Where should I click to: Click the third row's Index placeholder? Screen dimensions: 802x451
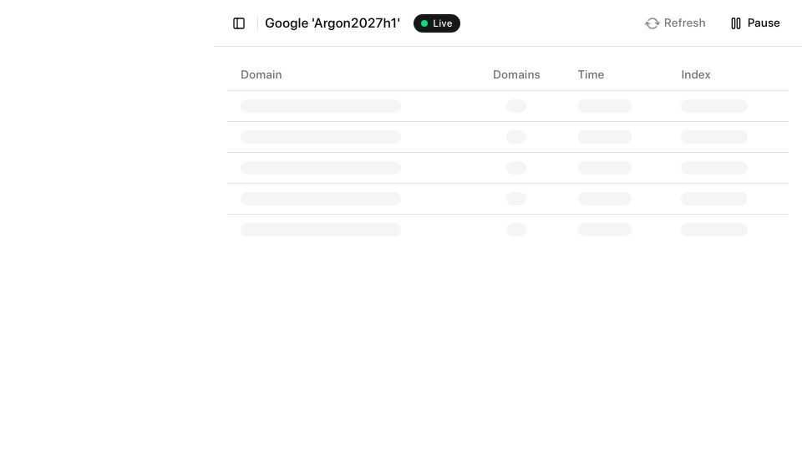click(714, 168)
